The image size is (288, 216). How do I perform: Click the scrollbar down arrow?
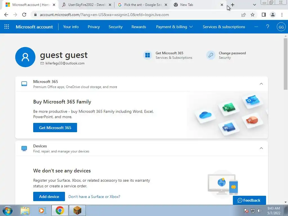(285, 202)
